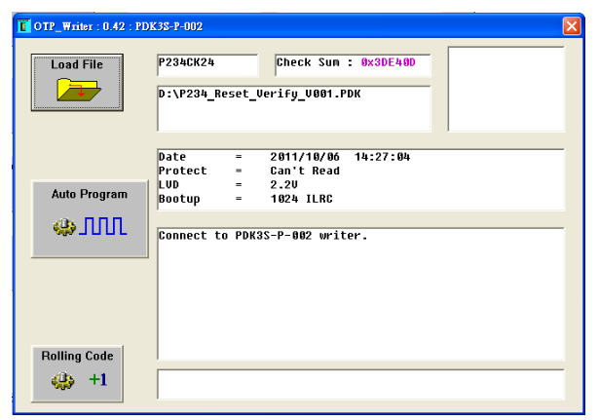
Task: Click the folder icon in Load File
Action: [x=77, y=91]
